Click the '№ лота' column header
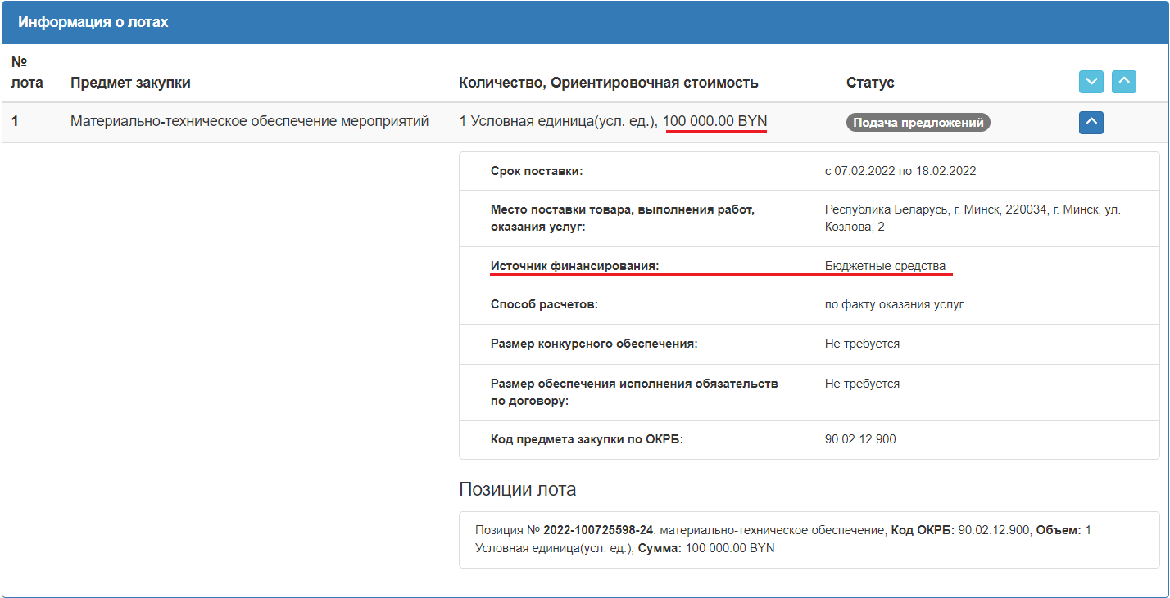Viewport: 1170px width, 598px height. tap(27, 72)
